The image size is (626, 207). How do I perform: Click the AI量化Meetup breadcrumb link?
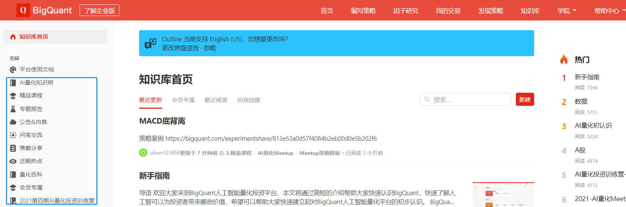tap(276, 153)
